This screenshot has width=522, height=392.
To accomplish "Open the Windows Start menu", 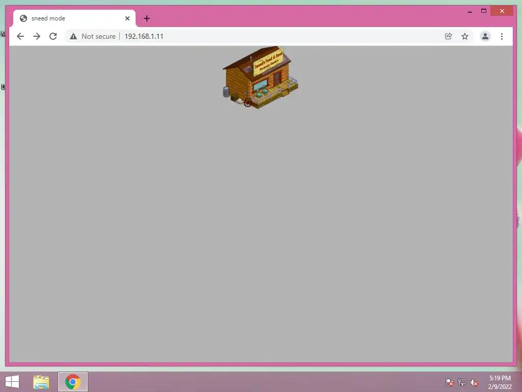I will [x=12, y=382].
